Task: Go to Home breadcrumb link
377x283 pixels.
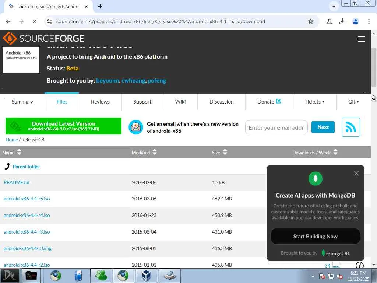Action: point(11,140)
